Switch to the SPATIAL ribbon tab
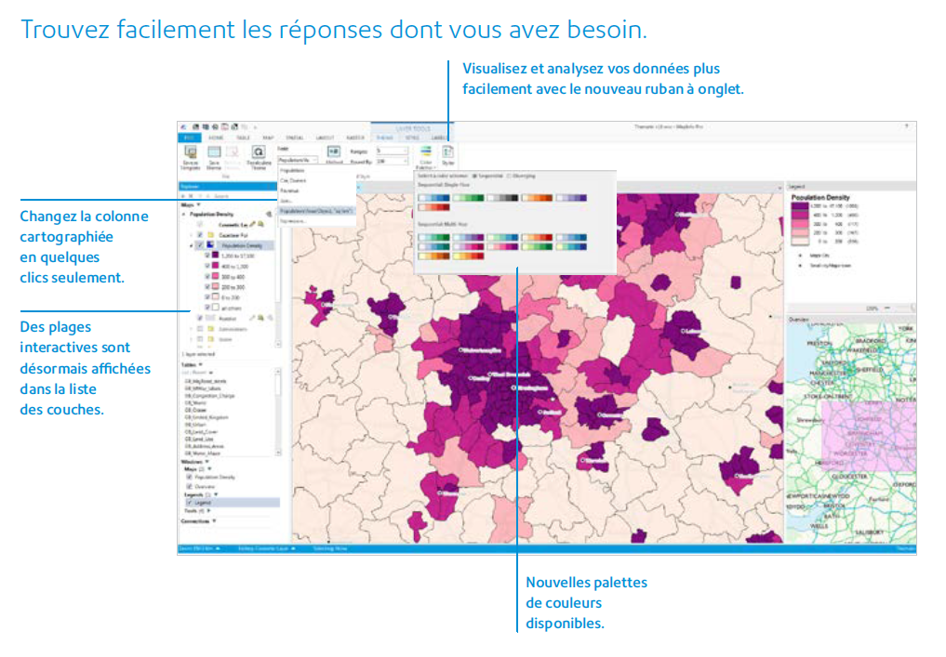 (x=295, y=138)
